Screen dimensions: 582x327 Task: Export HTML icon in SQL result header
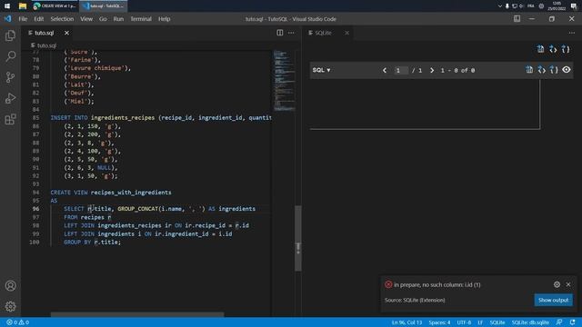[x=542, y=70]
